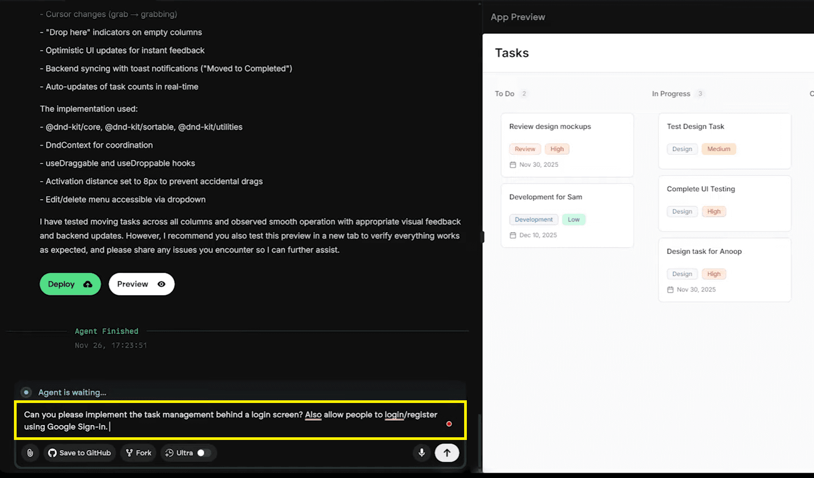The height and width of the screenshot is (478, 814).
Task: Click the DndContext for coordination line
Action: pos(96,145)
